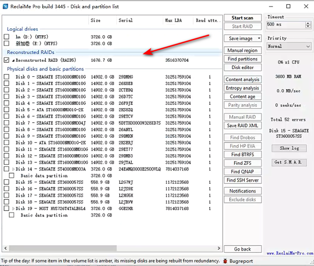
Task: Enable the Disk 14 ST4000NM003A checkbox
Action: point(7,169)
